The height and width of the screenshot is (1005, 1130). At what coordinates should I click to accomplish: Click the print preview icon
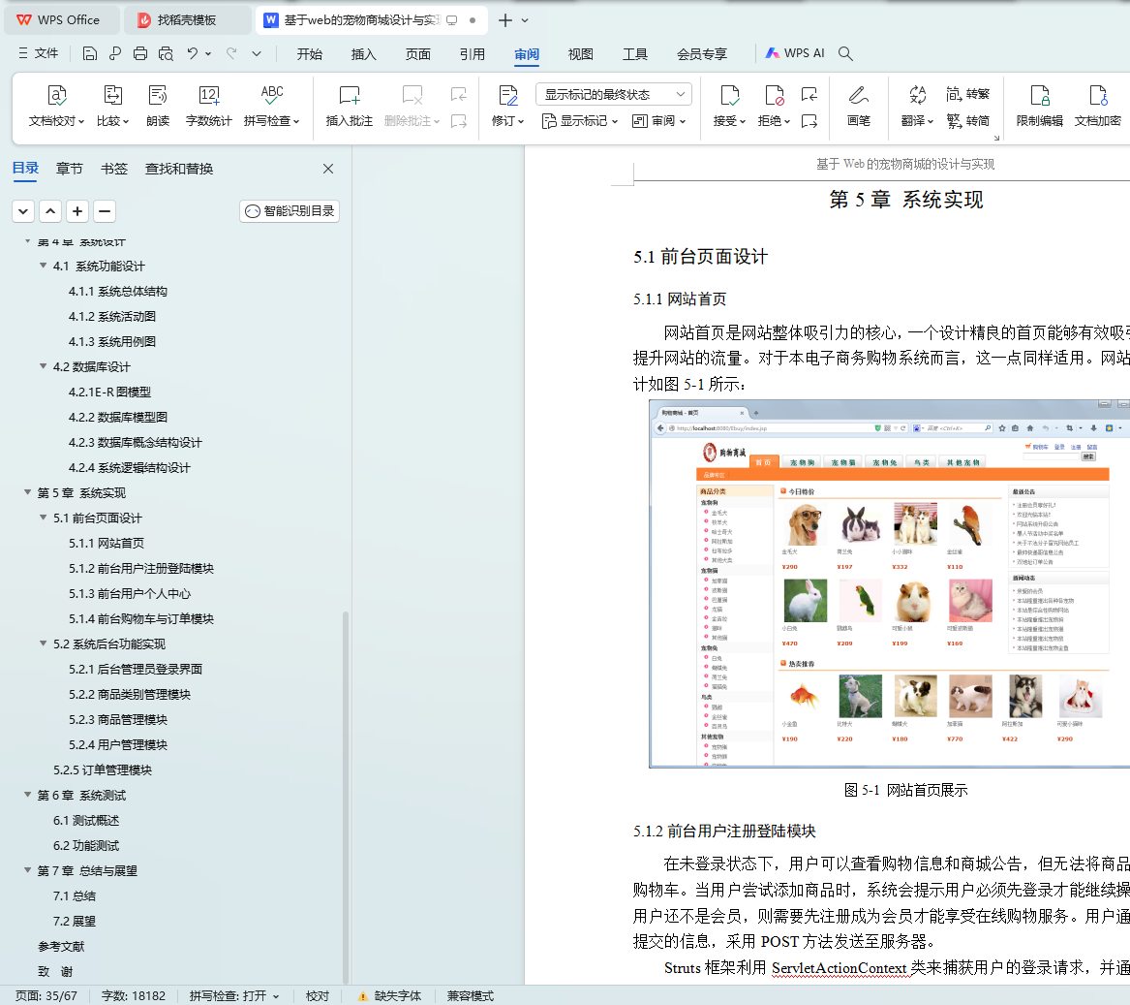(x=166, y=53)
